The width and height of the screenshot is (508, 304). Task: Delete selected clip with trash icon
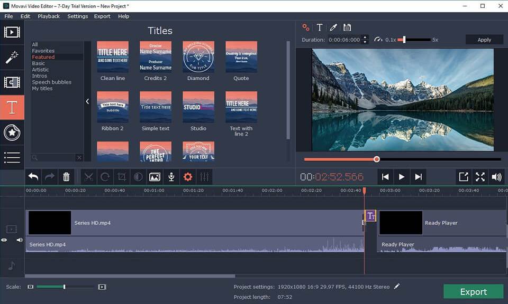tap(66, 177)
